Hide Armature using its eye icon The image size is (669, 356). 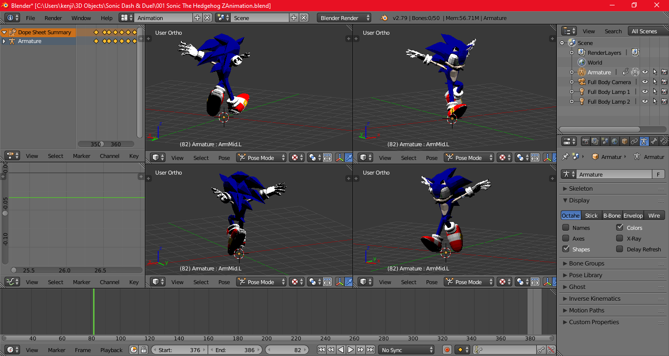(x=645, y=72)
